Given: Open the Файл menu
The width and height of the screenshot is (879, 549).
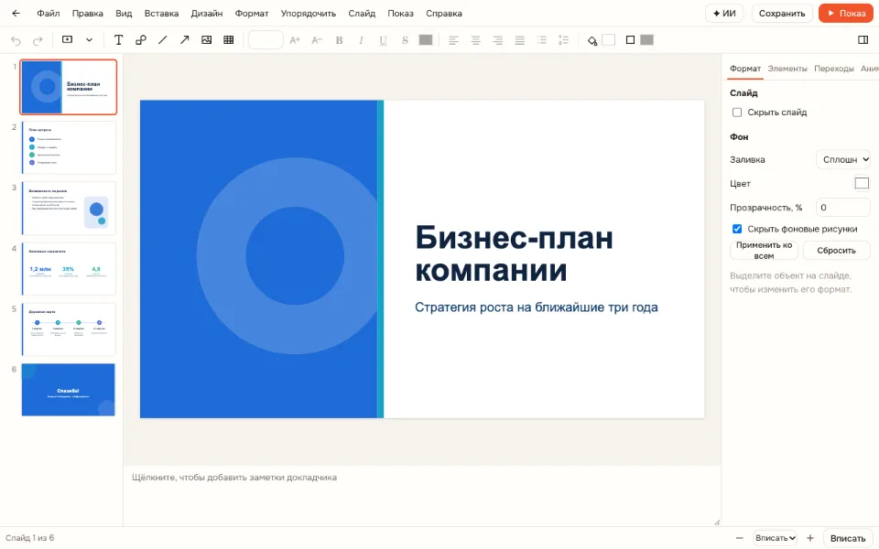Looking at the screenshot, I should click(49, 14).
